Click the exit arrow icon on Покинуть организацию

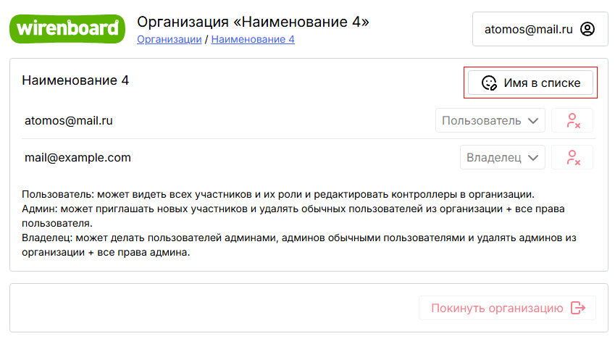coord(578,308)
